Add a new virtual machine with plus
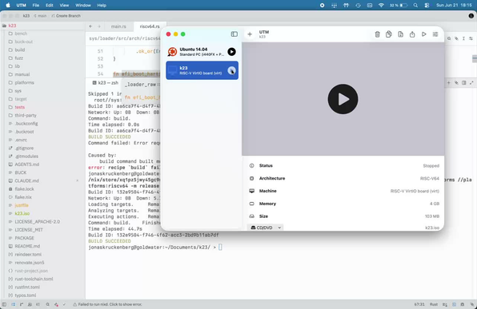Screen dimensions: 477x309 coord(250,34)
